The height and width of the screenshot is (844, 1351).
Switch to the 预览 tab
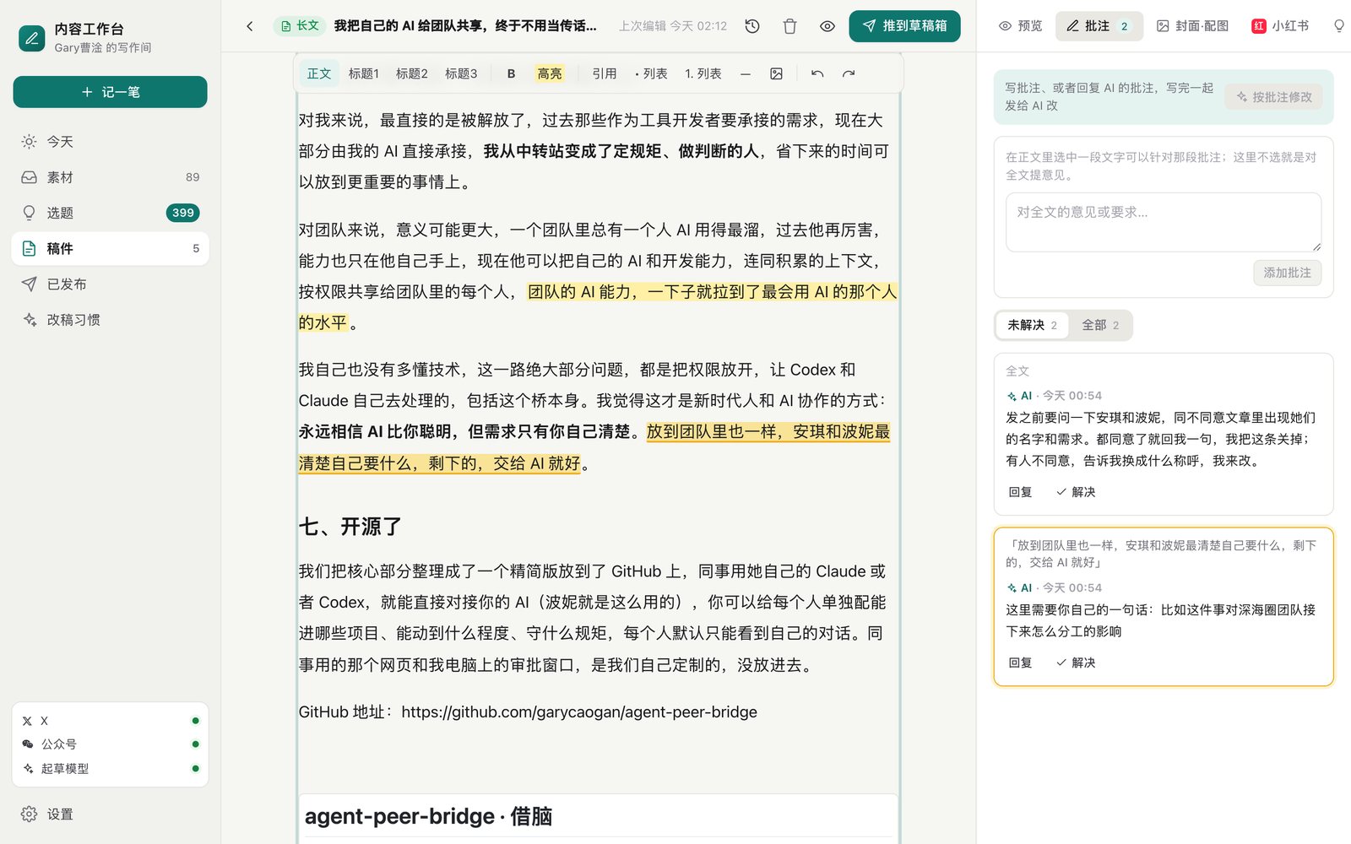click(1020, 26)
